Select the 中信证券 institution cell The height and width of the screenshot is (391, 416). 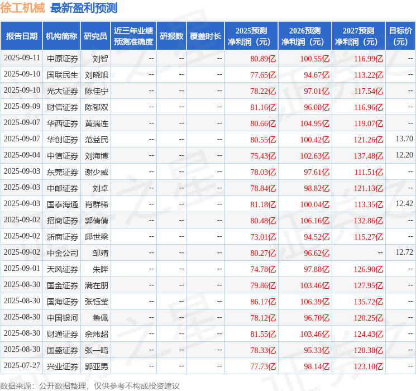[63, 156]
